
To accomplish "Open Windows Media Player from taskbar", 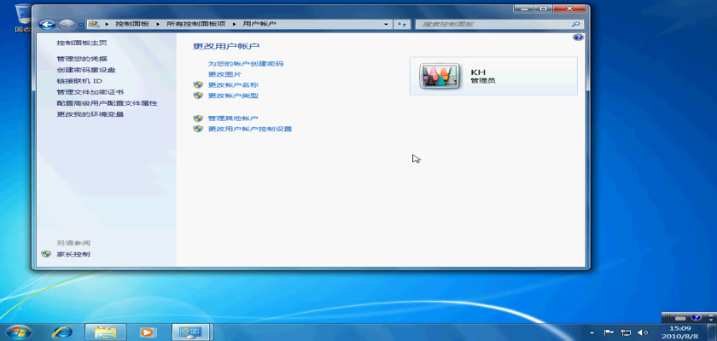I will (148, 332).
